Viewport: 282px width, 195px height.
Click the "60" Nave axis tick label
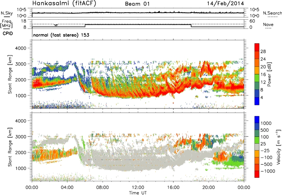[x=252, y=21]
